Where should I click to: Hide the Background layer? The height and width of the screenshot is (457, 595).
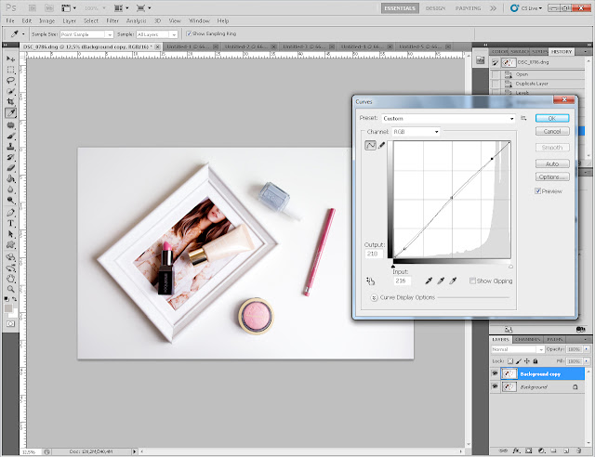pyautogui.click(x=495, y=386)
